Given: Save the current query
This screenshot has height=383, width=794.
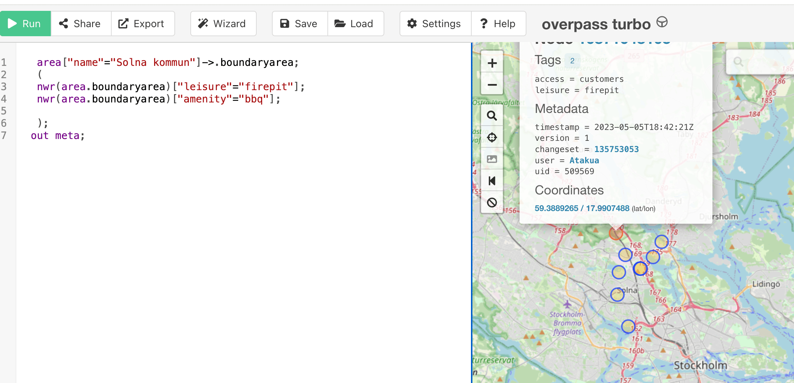Looking at the screenshot, I should [299, 24].
